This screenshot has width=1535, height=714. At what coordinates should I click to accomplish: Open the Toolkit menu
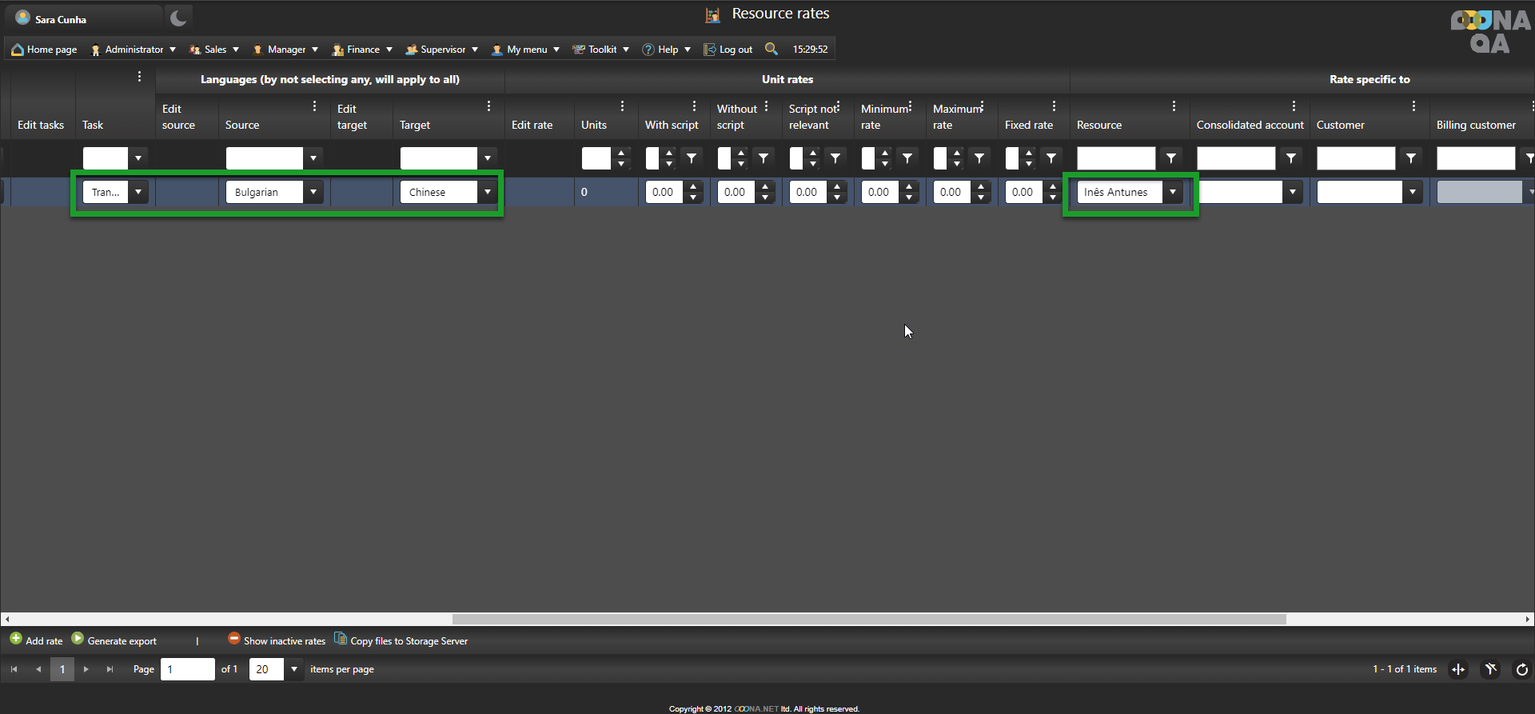(x=601, y=50)
